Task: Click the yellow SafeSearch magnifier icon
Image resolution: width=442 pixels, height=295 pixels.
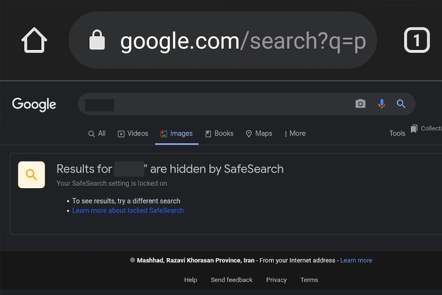Action: 31,175
